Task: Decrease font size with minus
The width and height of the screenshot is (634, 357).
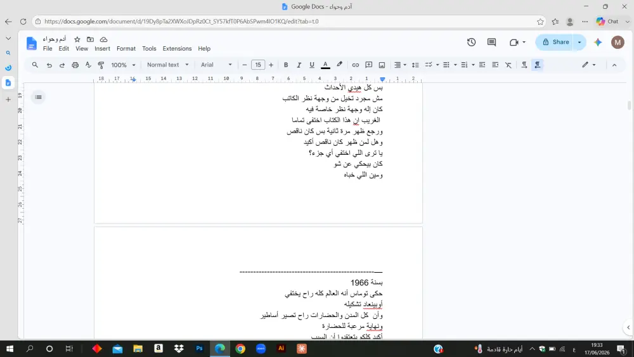Action: [x=244, y=65]
